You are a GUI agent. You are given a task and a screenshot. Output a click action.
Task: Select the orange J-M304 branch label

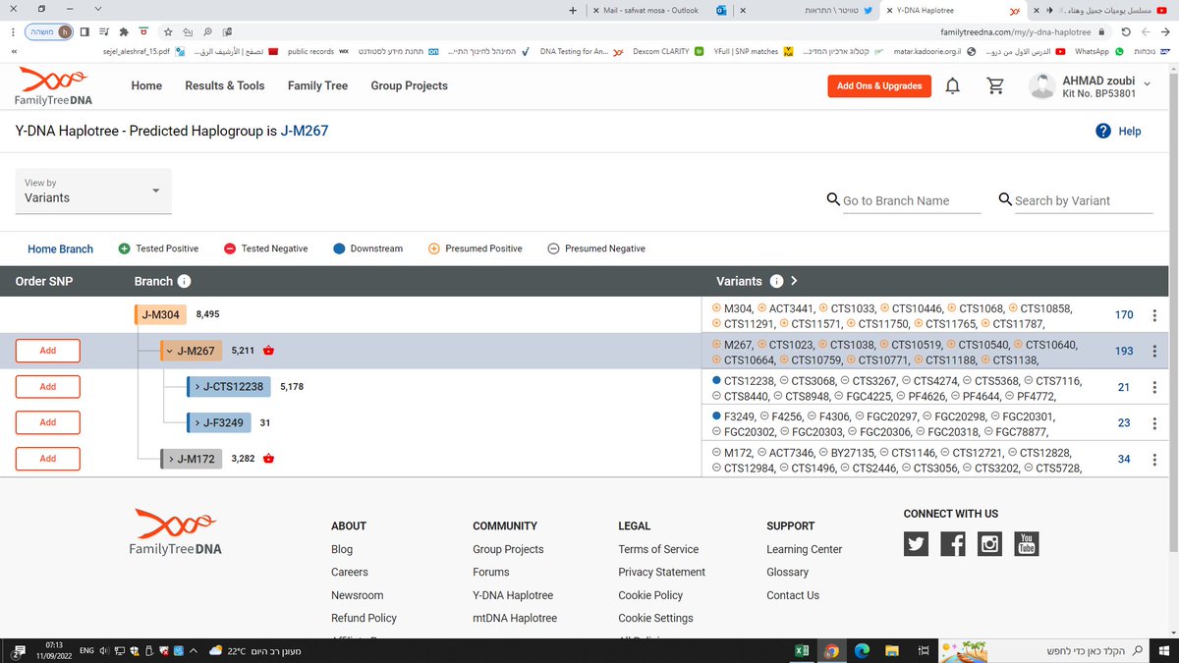click(161, 315)
